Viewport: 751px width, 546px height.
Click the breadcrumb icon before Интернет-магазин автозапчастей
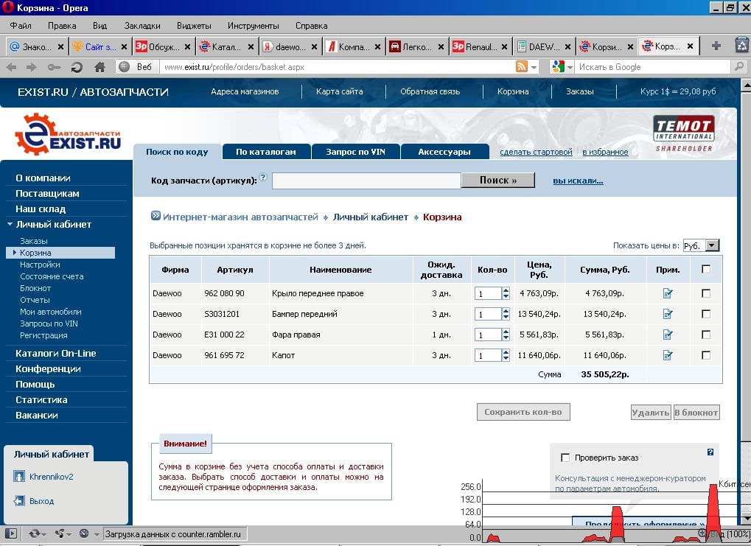coord(156,215)
